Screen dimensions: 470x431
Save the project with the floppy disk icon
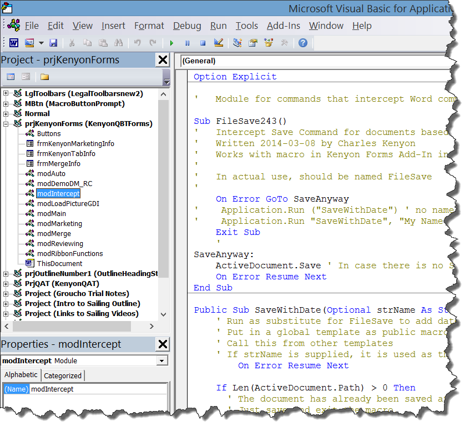point(53,43)
